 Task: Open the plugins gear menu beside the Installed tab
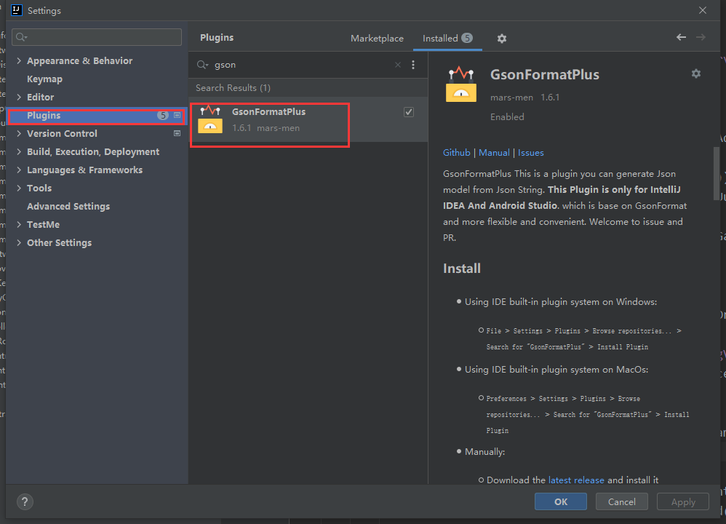(x=502, y=39)
